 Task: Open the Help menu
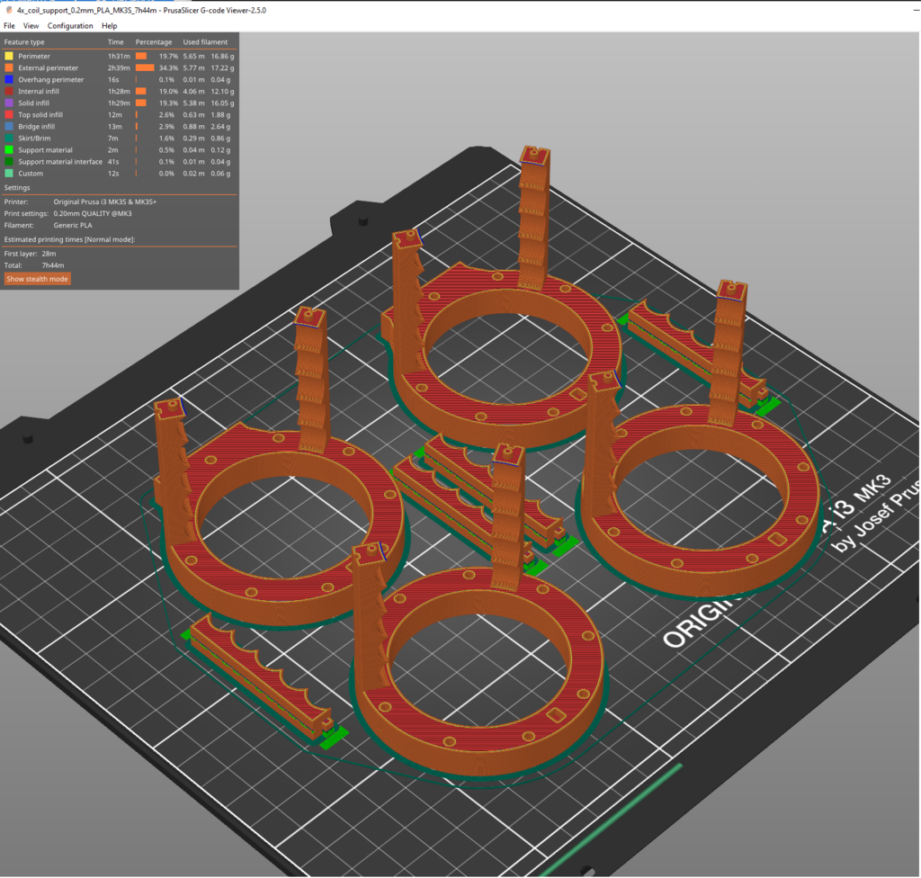click(x=109, y=25)
